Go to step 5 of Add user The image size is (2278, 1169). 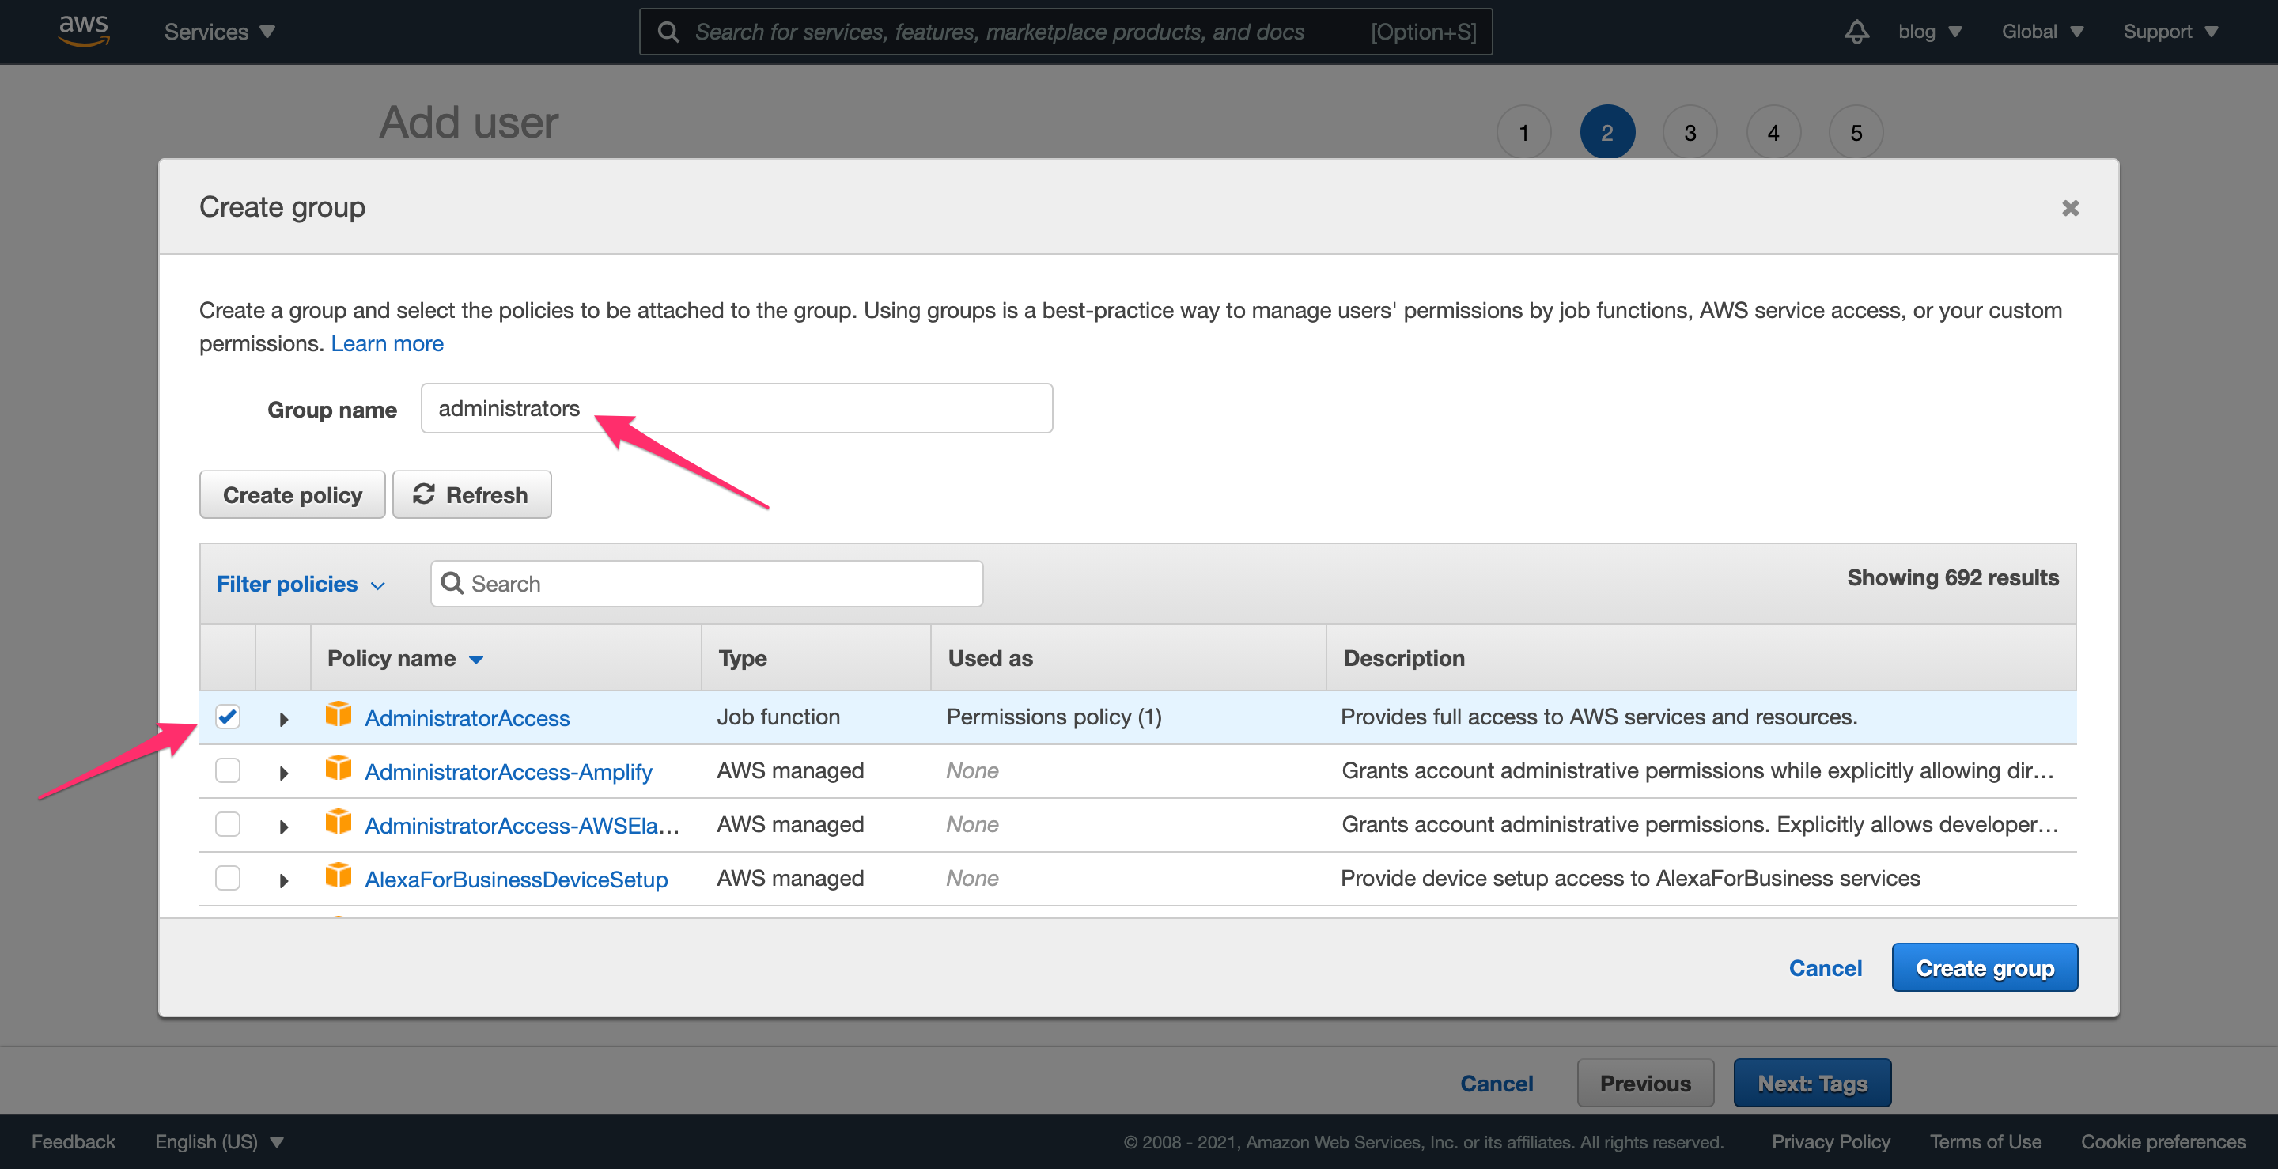tap(1856, 132)
